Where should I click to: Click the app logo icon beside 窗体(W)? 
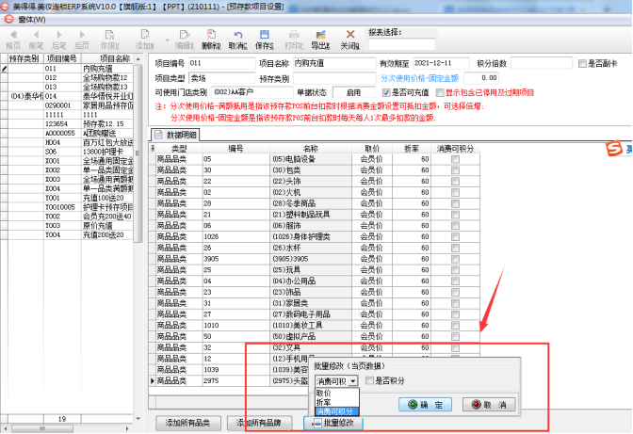(8, 19)
